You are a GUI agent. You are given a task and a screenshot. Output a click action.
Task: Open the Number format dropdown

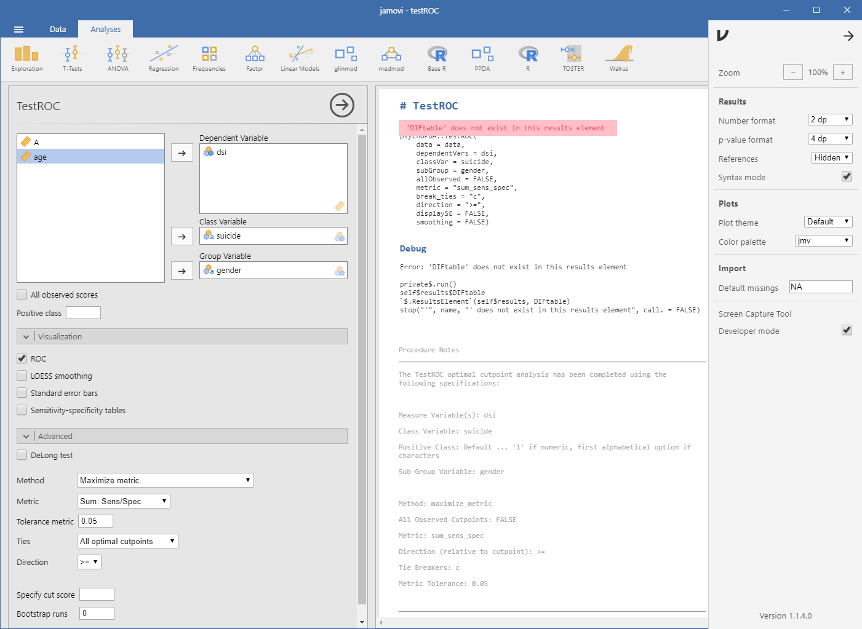829,120
